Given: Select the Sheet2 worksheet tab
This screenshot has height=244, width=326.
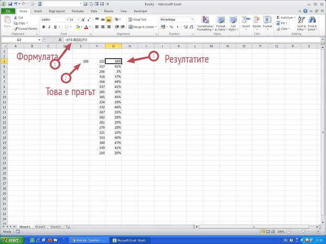Looking at the screenshot, I should [40, 227].
